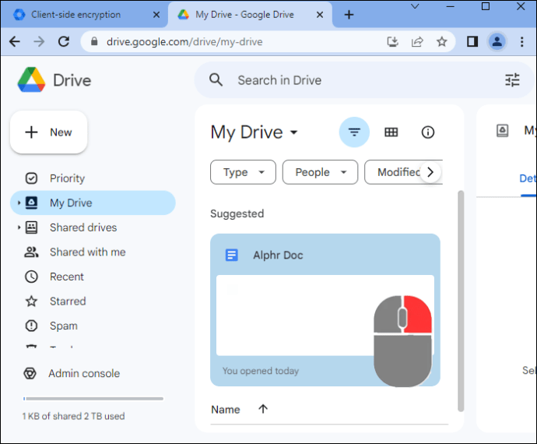Open the browser side panel
The image size is (537, 444).
pyautogui.click(x=472, y=42)
